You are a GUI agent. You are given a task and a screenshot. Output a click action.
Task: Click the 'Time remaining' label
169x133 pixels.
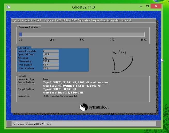(26, 68)
